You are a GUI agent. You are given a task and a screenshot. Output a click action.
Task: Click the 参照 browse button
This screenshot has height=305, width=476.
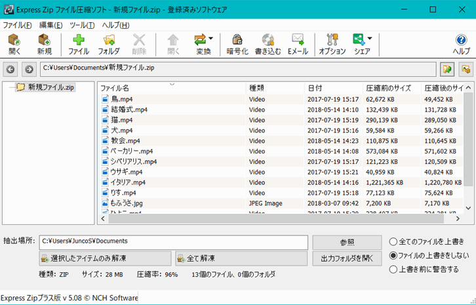(347, 243)
